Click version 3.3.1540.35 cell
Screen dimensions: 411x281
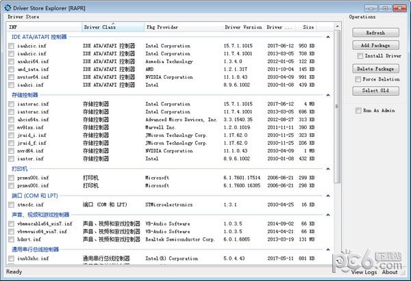[x=238, y=120]
